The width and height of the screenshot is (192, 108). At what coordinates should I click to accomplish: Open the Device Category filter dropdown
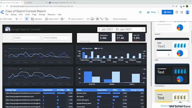[x=57, y=38]
